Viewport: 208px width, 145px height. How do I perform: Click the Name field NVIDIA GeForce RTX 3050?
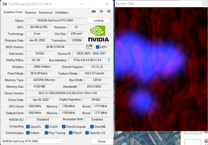tap(55, 20)
